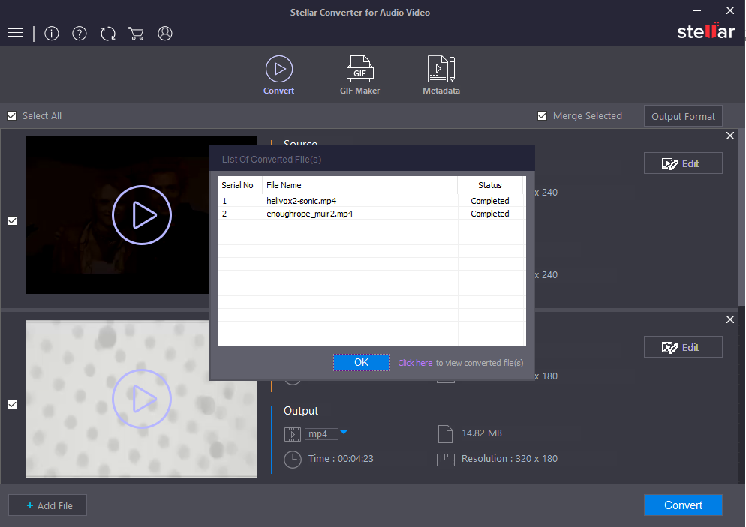The width and height of the screenshot is (746, 527).
Task: Follow the 'Click here' link
Action: pyautogui.click(x=415, y=363)
